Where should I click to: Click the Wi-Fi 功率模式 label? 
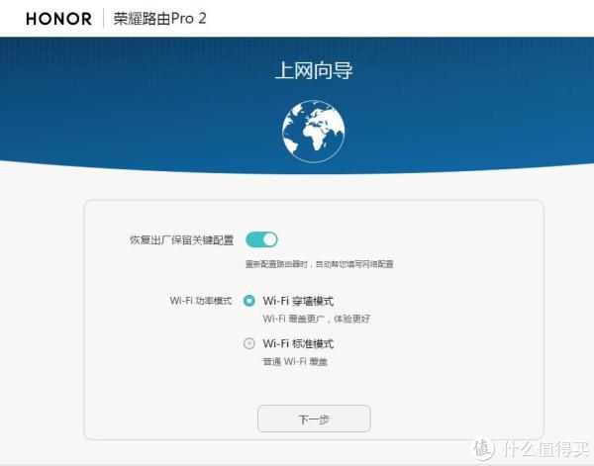[201, 301]
